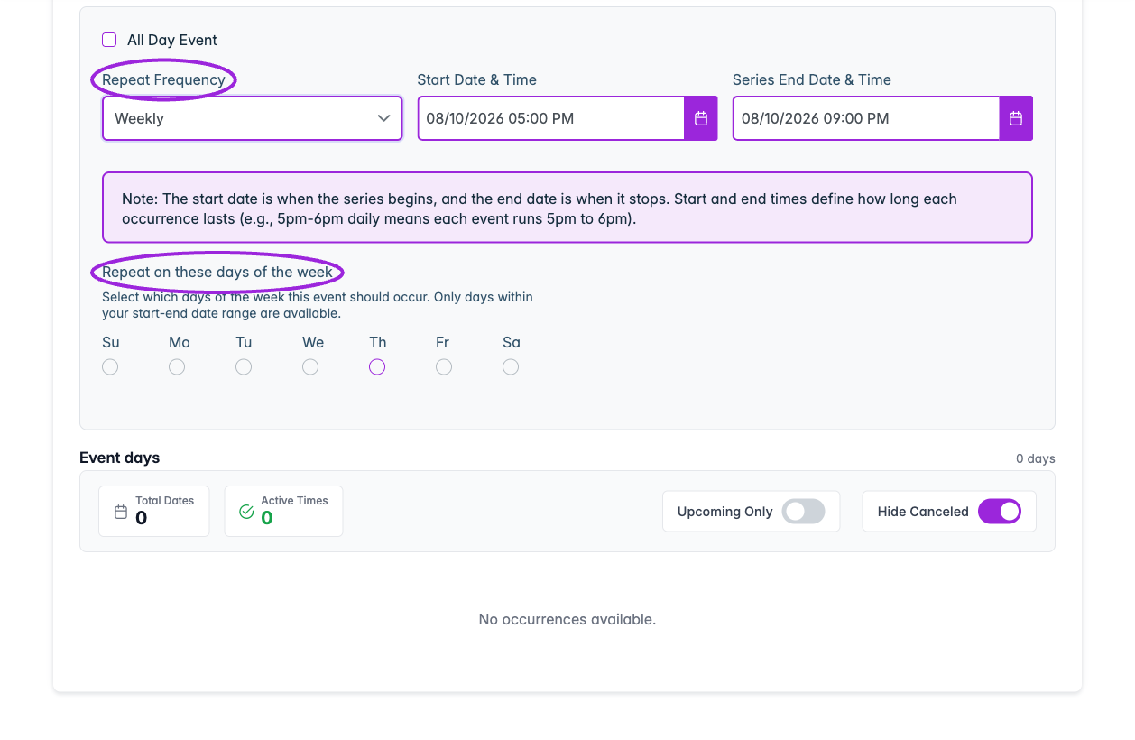Turn off the Hide Canceled toggle
Viewport: 1135px width, 740px height.
[1000, 512]
